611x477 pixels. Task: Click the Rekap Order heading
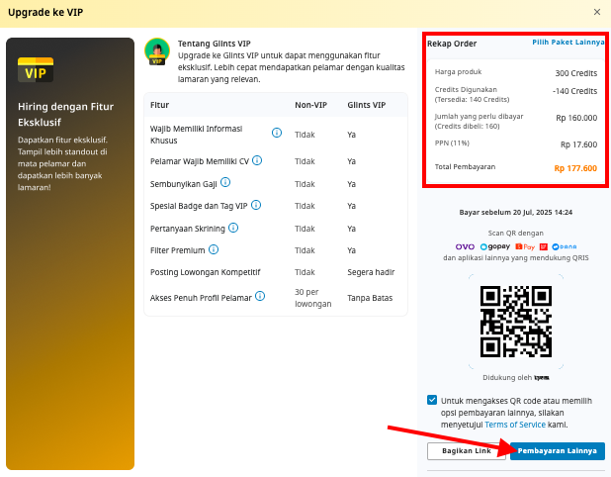[x=452, y=44]
